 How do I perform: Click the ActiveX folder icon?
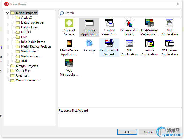[x=18, y=18]
